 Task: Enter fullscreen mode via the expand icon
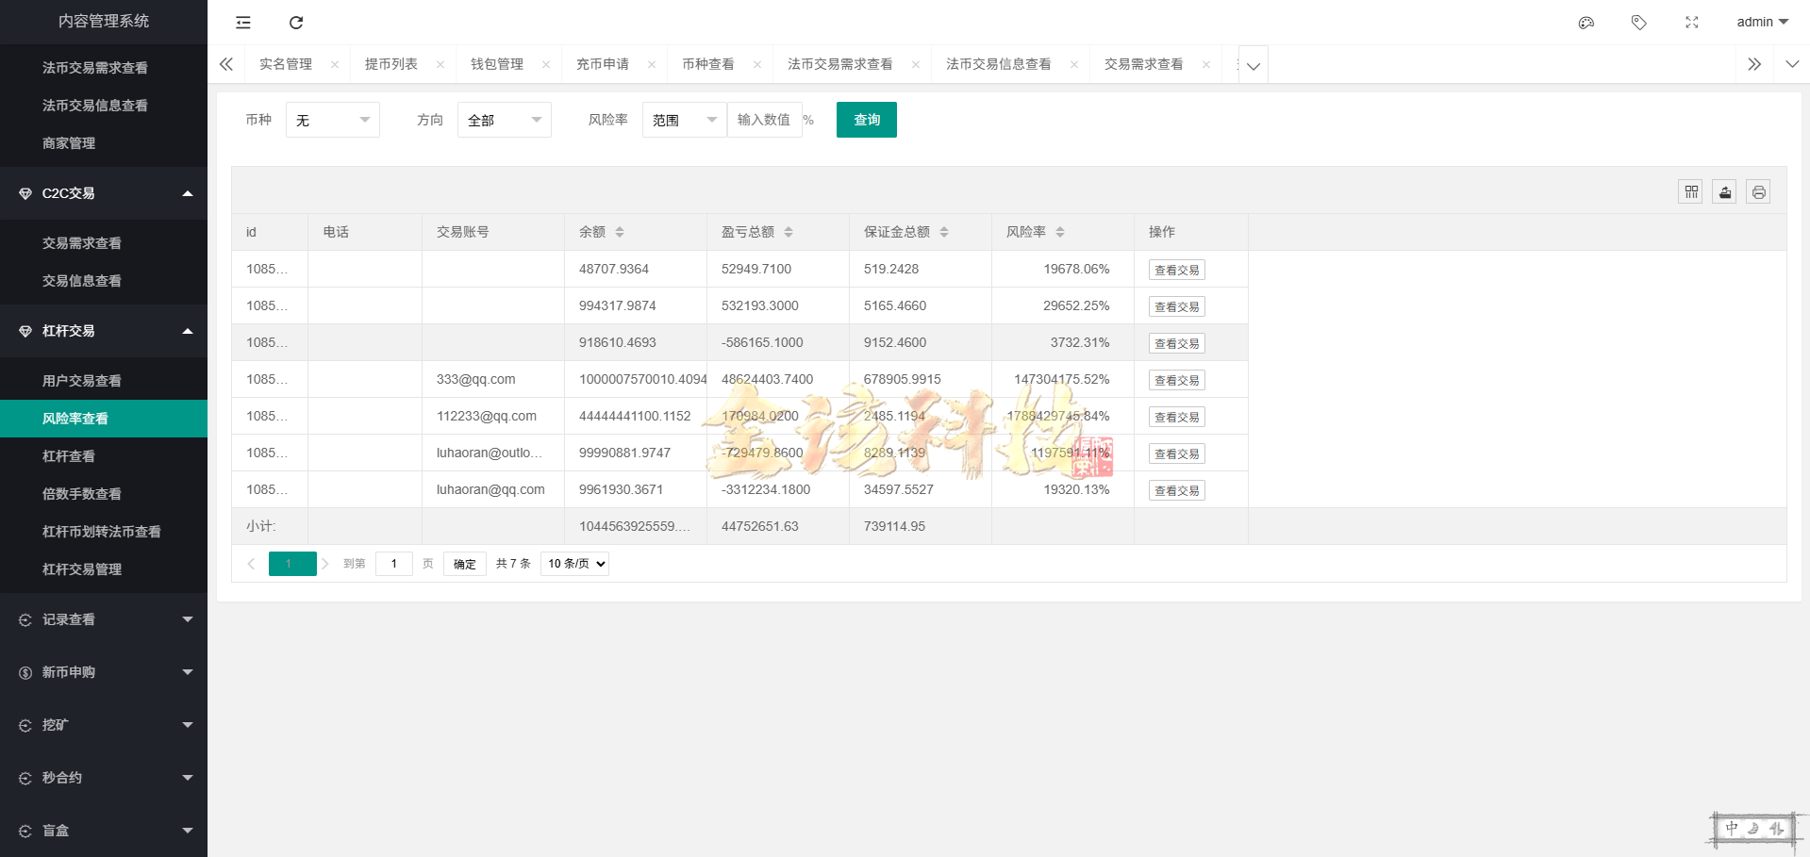pos(1691,22)
